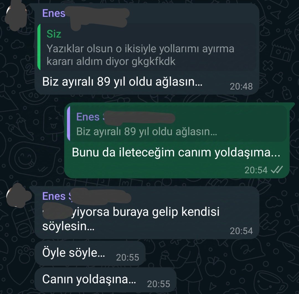
Task: Tap the quoted "Siz" reply preview
Action: tap(147, 47)
